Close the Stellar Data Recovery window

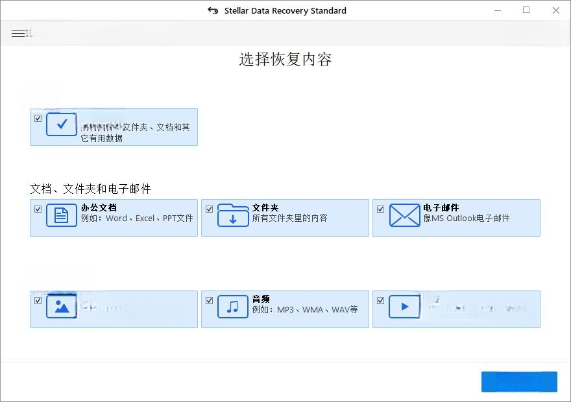(555, 10)
